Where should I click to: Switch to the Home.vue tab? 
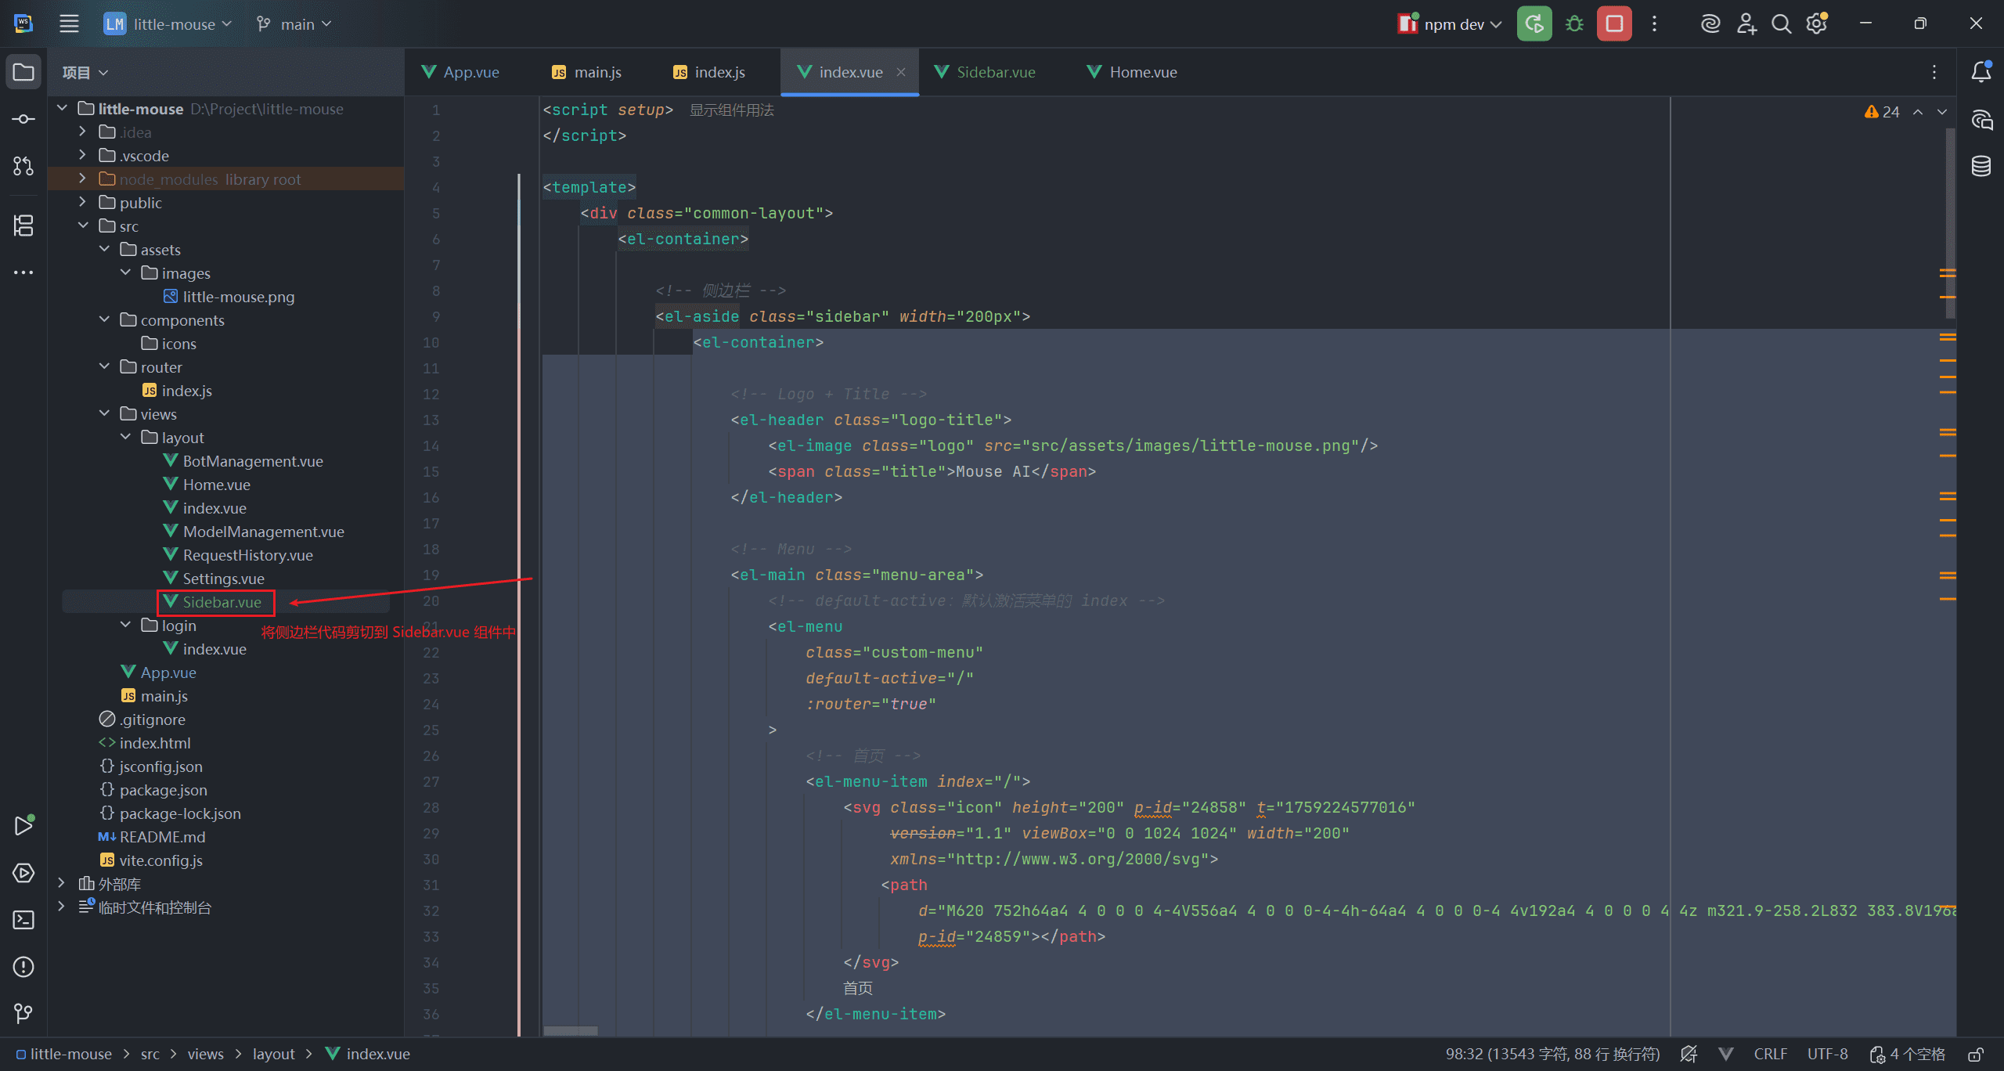[1132, 72]
